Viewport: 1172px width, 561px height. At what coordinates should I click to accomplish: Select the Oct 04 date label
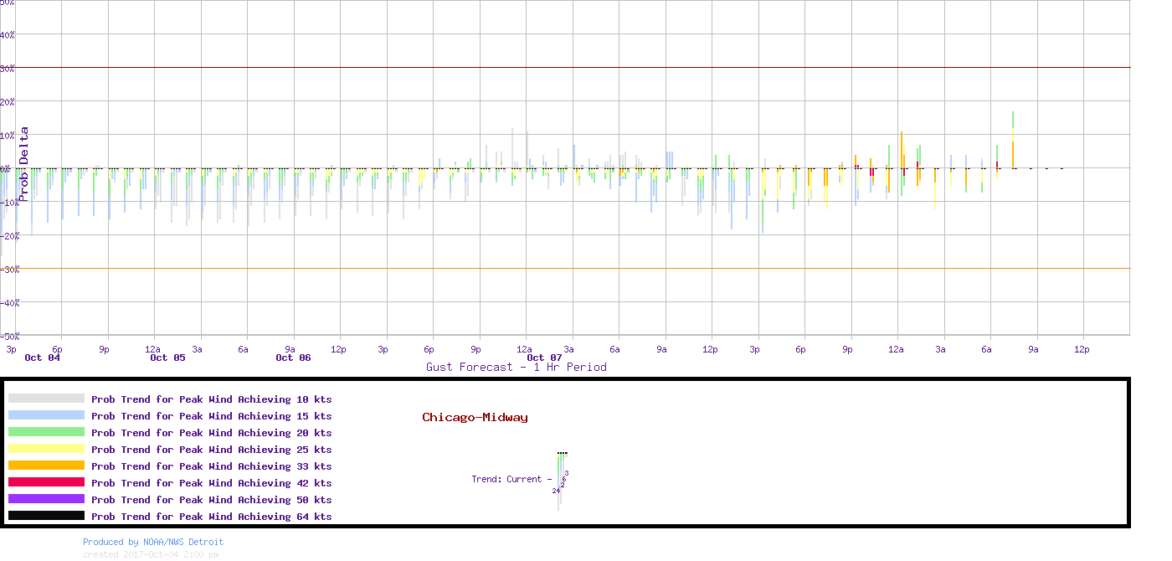pos(42,358)
